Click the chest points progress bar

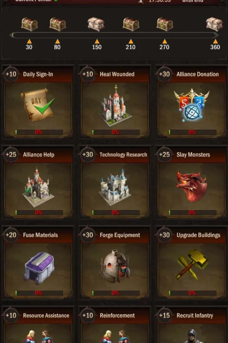point(114,35)
